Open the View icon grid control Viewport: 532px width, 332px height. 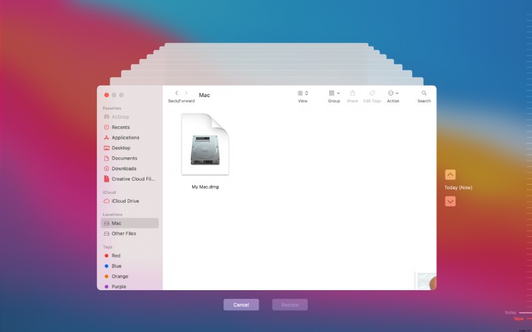pyautogui.click(x=301, y=93)
